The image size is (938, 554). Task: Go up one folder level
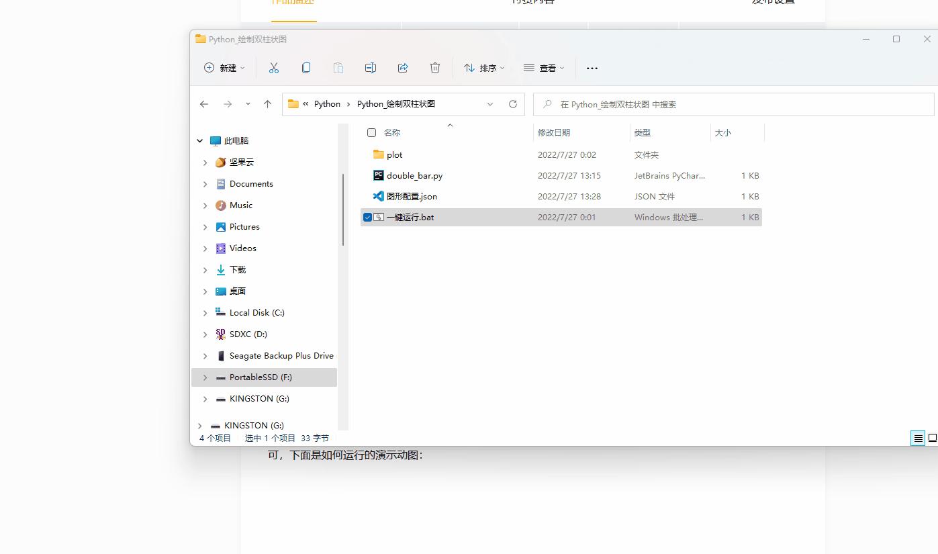pos(268,104)
